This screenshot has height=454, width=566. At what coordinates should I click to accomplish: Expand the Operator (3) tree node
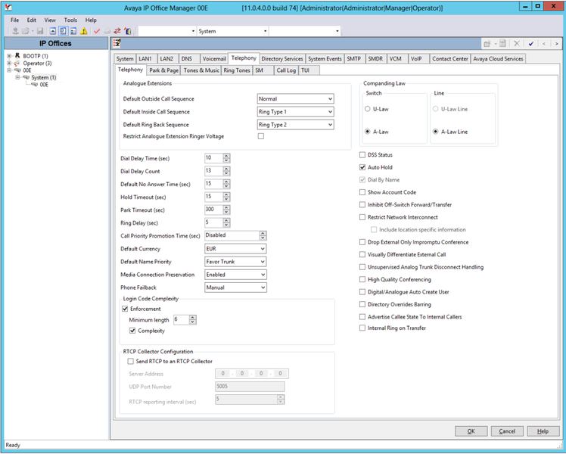9,63
